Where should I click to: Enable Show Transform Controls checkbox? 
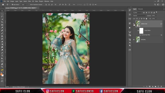29,5
